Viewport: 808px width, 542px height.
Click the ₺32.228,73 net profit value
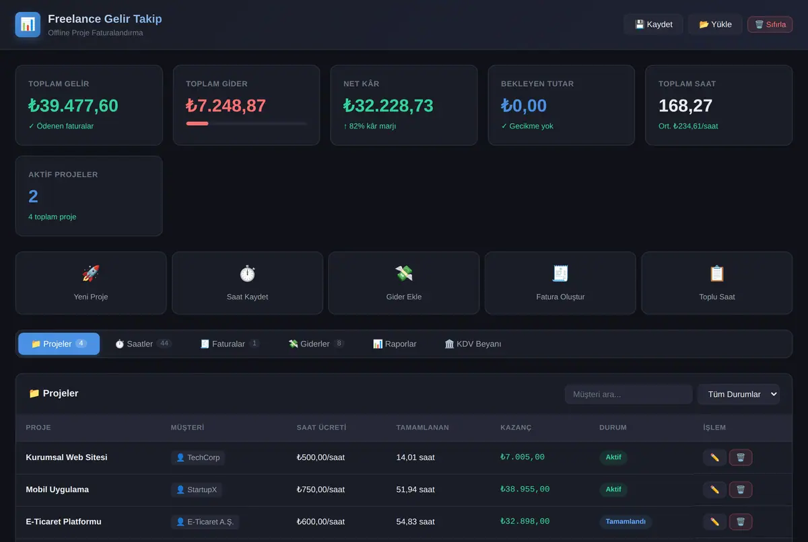tap(389, 106)
